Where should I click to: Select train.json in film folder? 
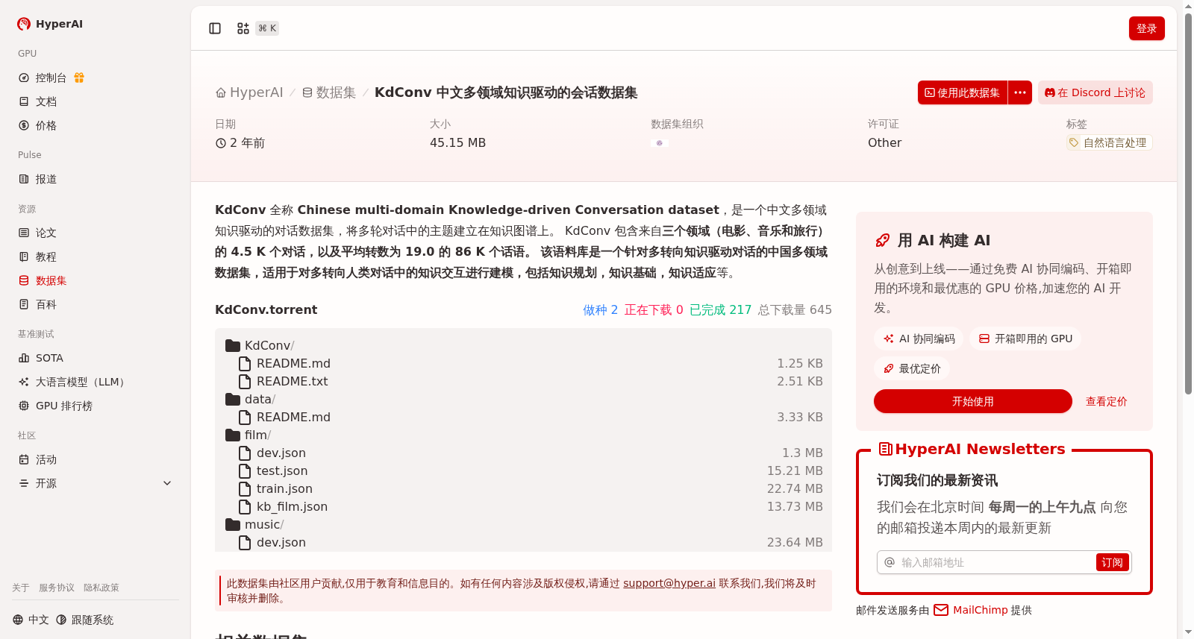[284, 488]
